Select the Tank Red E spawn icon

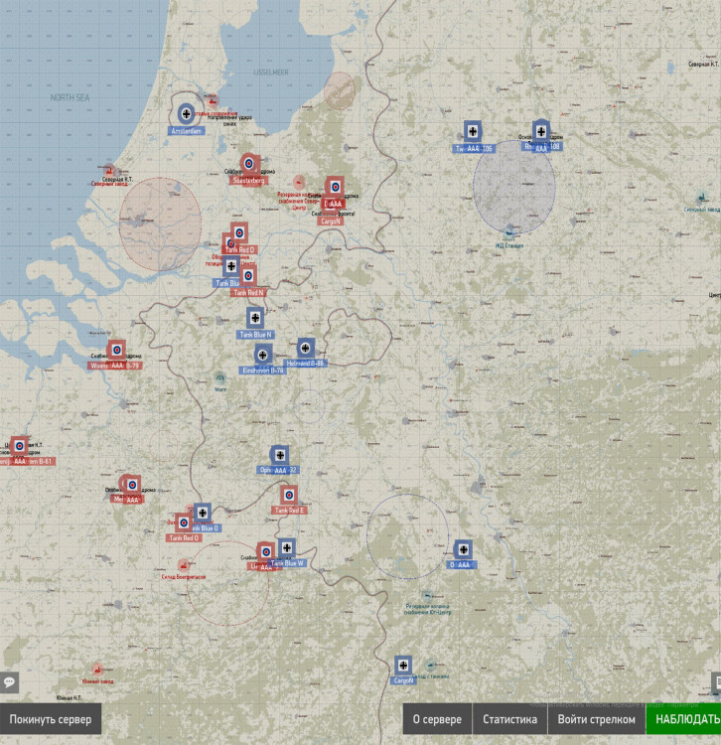click(x=289, y=495)
